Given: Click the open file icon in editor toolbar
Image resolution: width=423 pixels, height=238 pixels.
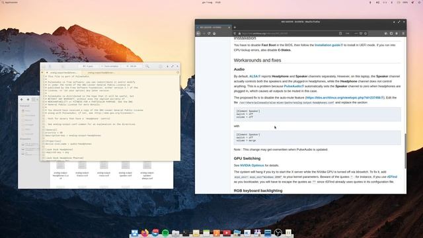Looking at the screenshot, I should point(44,66).
